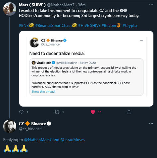This screenshot has width=157, height=158.
Task: Click the retweet arrows icon
Action: pos(57,112)
